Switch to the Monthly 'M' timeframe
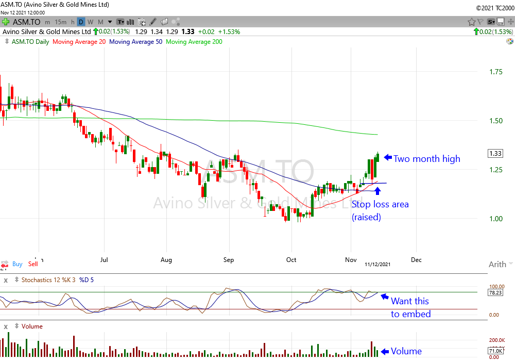The width and height of the screenshot is (515, 361). point(100,22)
